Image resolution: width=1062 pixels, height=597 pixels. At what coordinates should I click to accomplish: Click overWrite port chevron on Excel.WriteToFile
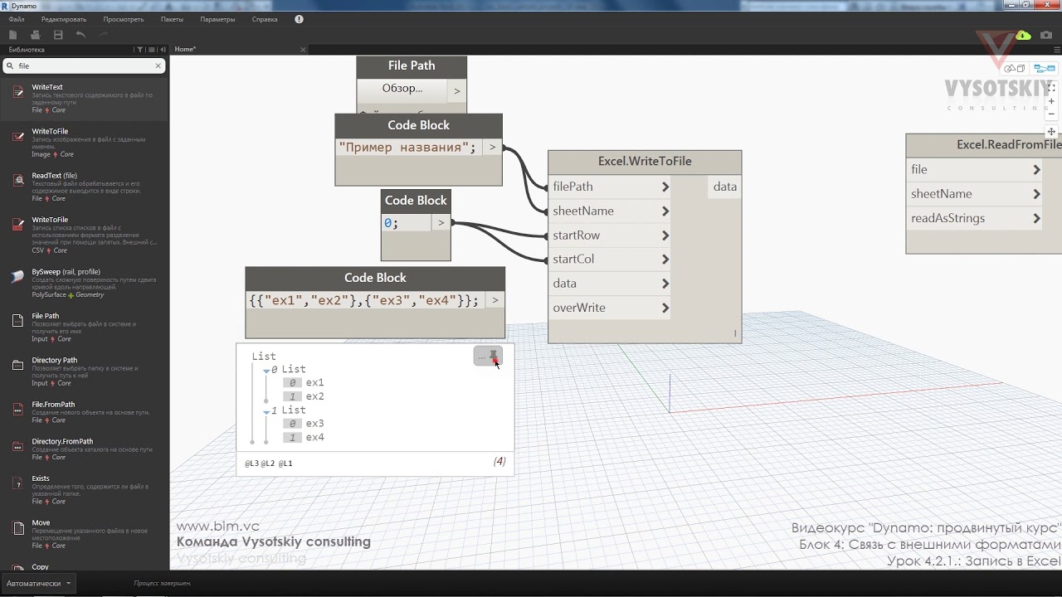(x=665, y=308)
